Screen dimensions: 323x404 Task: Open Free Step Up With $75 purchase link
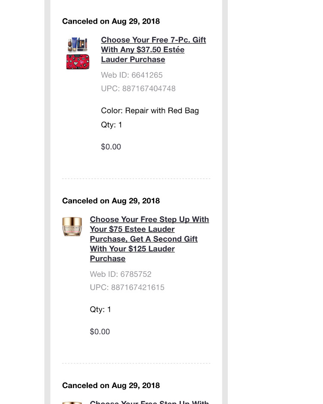point(149,239)
